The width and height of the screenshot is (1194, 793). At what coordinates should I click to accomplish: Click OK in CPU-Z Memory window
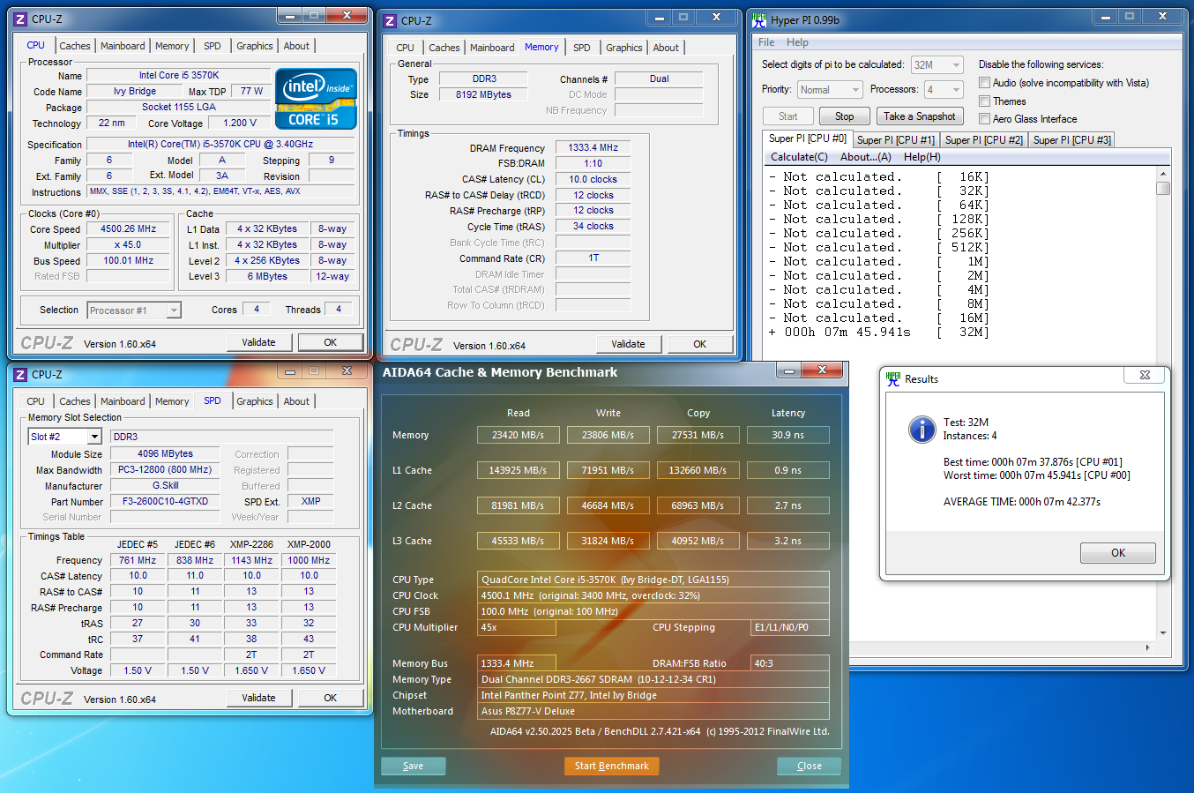(700, 344)
